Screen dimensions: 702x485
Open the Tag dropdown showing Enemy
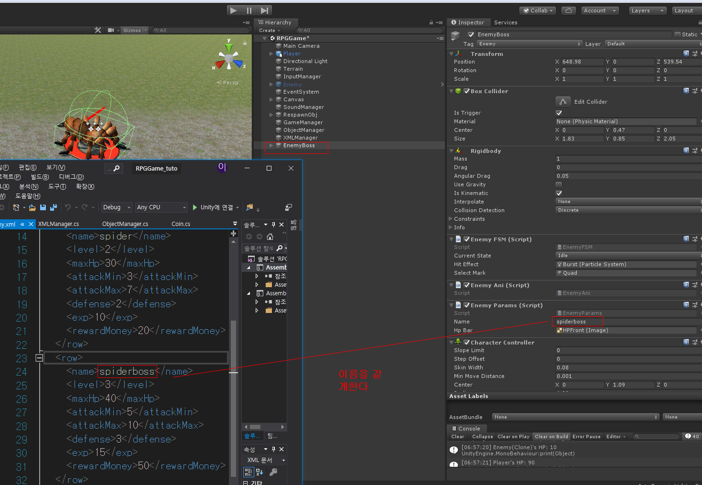[529, 44]
